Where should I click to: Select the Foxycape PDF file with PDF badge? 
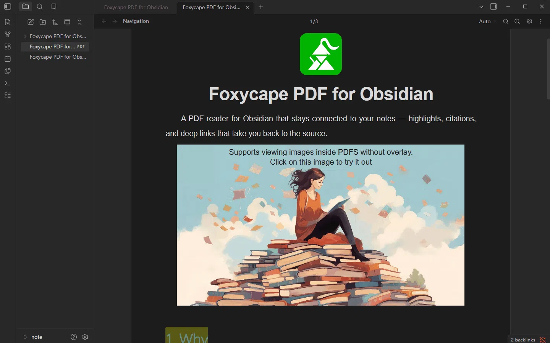(55, 46)
